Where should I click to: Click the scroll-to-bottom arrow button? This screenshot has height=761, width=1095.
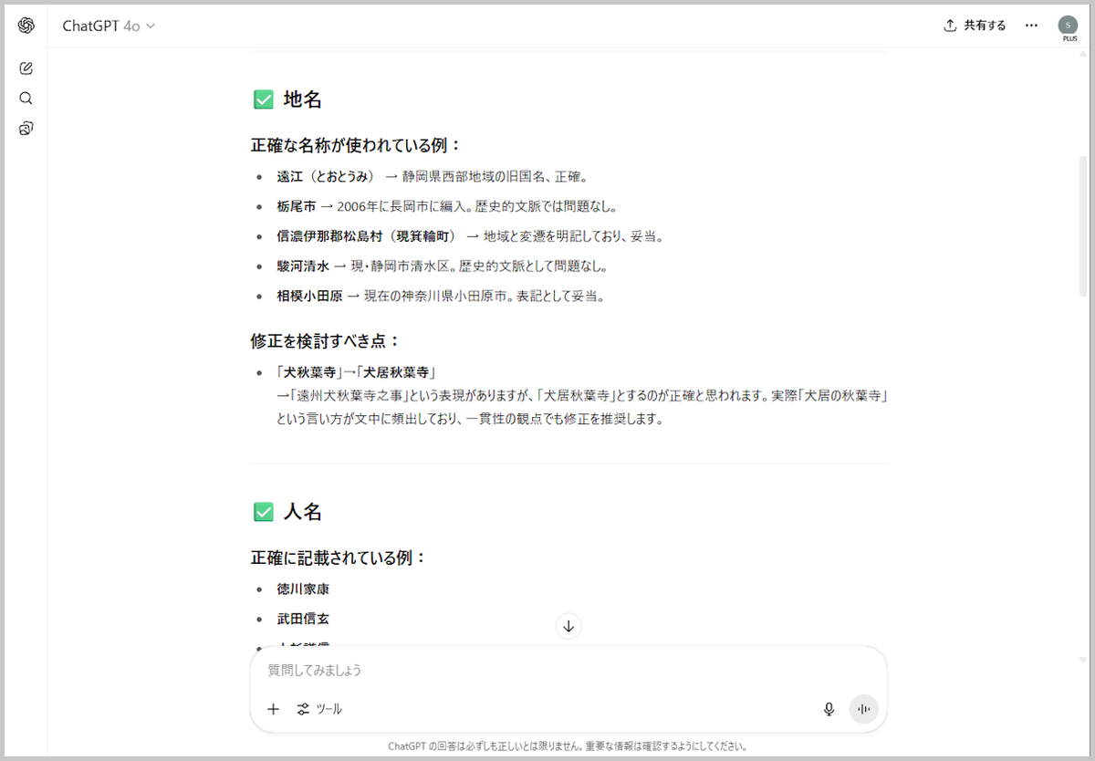(568, 626)
